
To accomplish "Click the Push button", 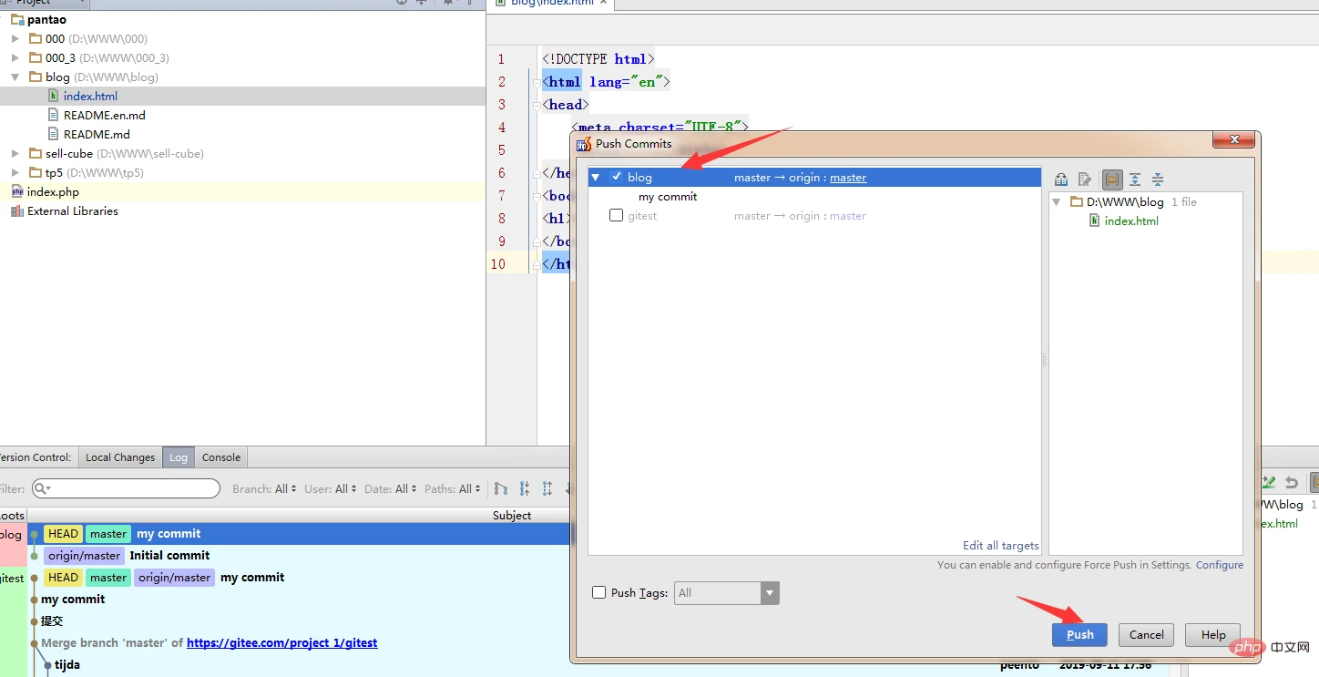I will pyautogui.click(x=1079, y=635).
